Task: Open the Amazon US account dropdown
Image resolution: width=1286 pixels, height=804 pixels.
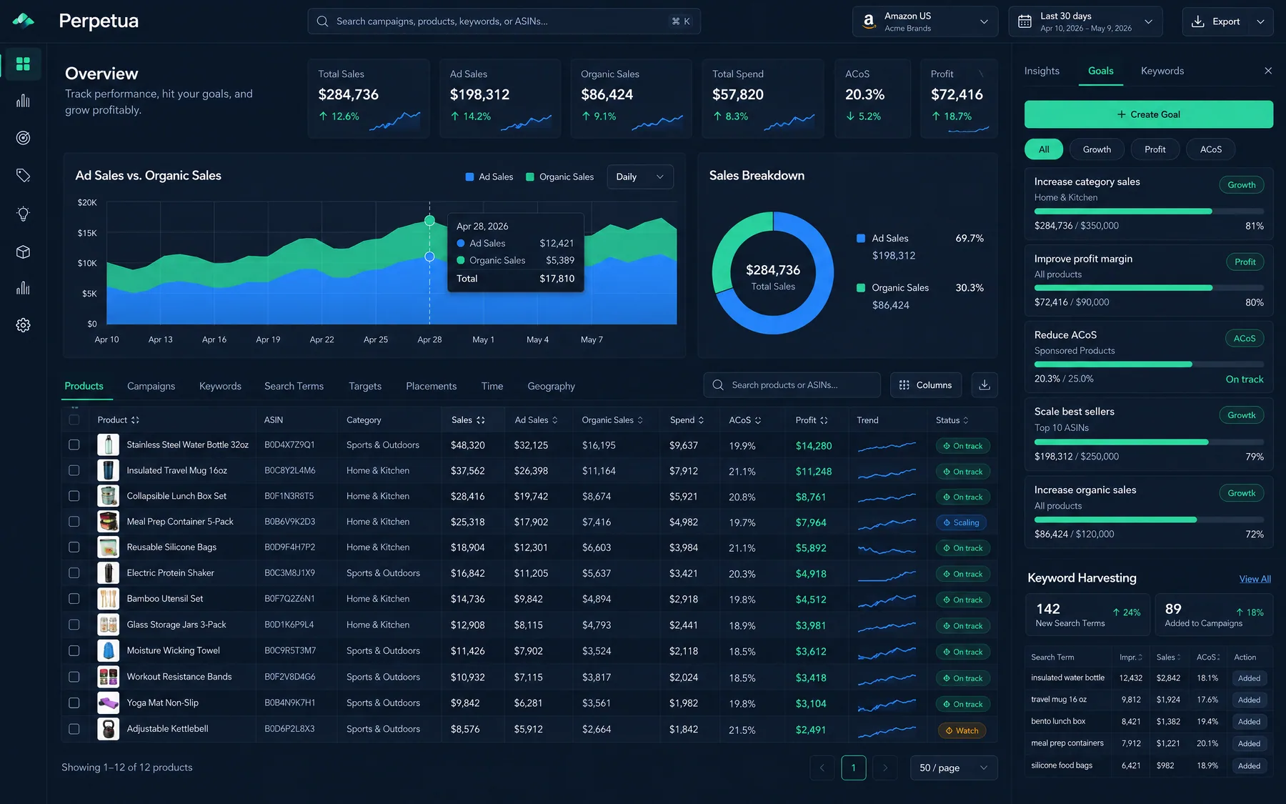Action: [925, 21]
